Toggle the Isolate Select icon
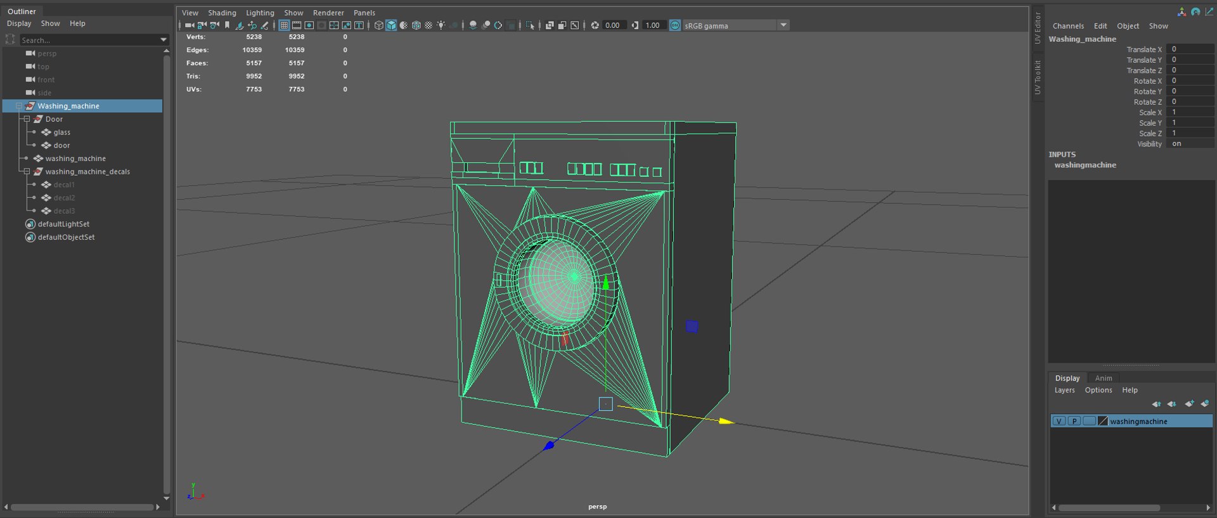 pos(530,25)
